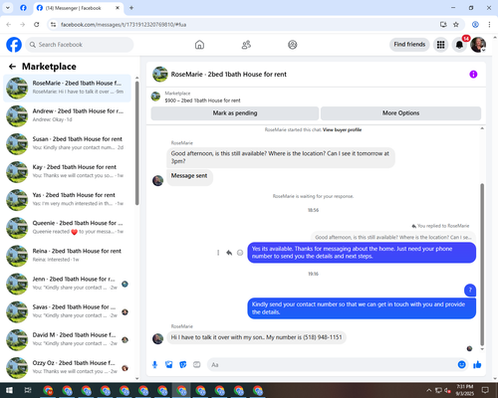Open the taskbar clock and date
498x398 pixels.
[x=465, y=390]
